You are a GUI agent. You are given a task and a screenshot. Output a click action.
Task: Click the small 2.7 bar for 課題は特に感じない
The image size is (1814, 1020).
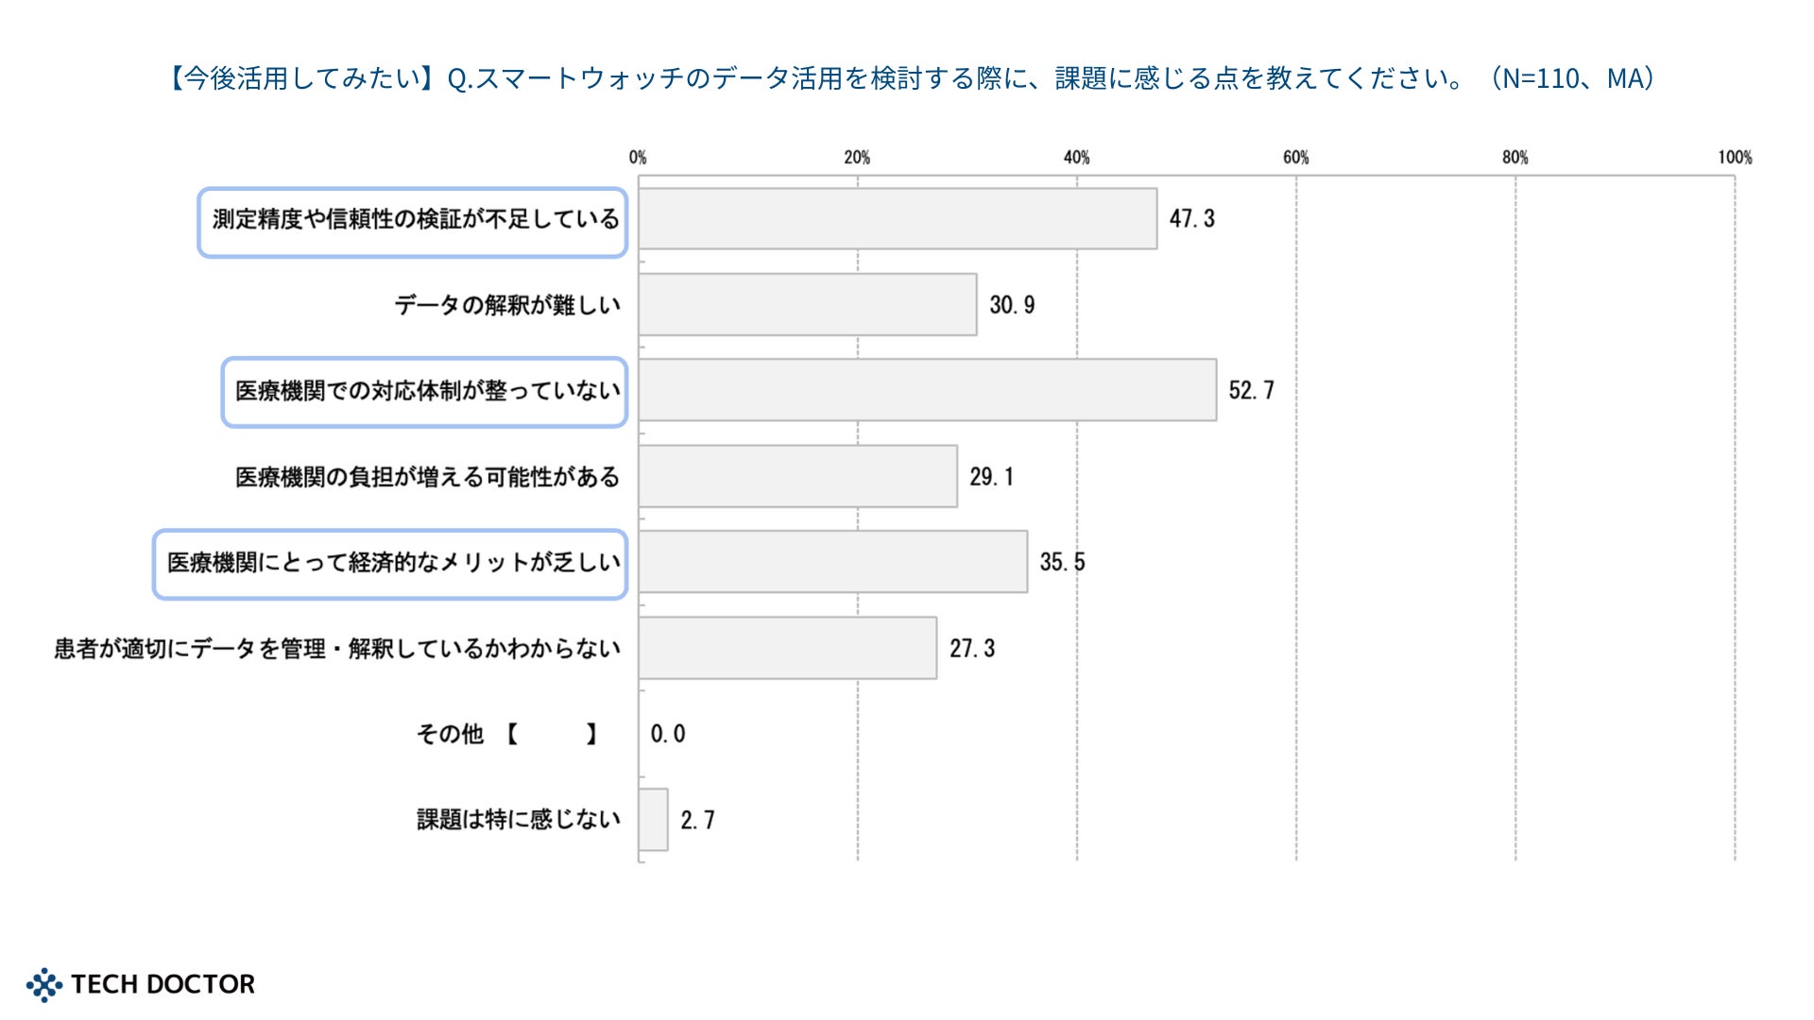[653, 820]
